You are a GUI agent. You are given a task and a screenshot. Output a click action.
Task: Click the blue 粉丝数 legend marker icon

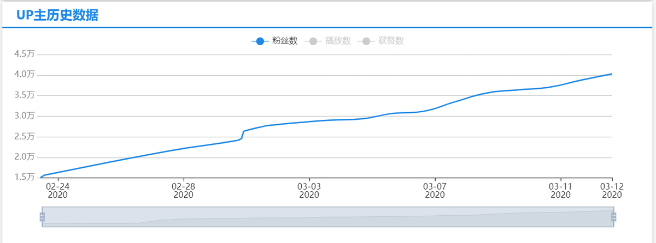click(260, 41)
